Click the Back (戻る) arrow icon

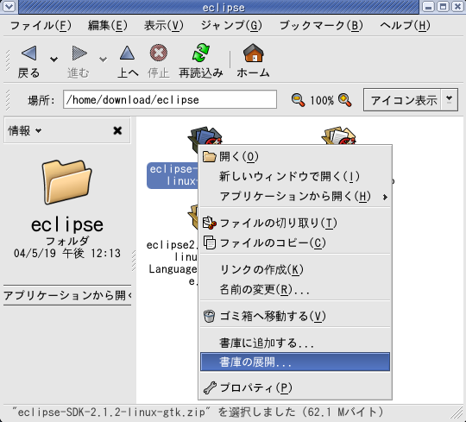click(x=29, y=54)
